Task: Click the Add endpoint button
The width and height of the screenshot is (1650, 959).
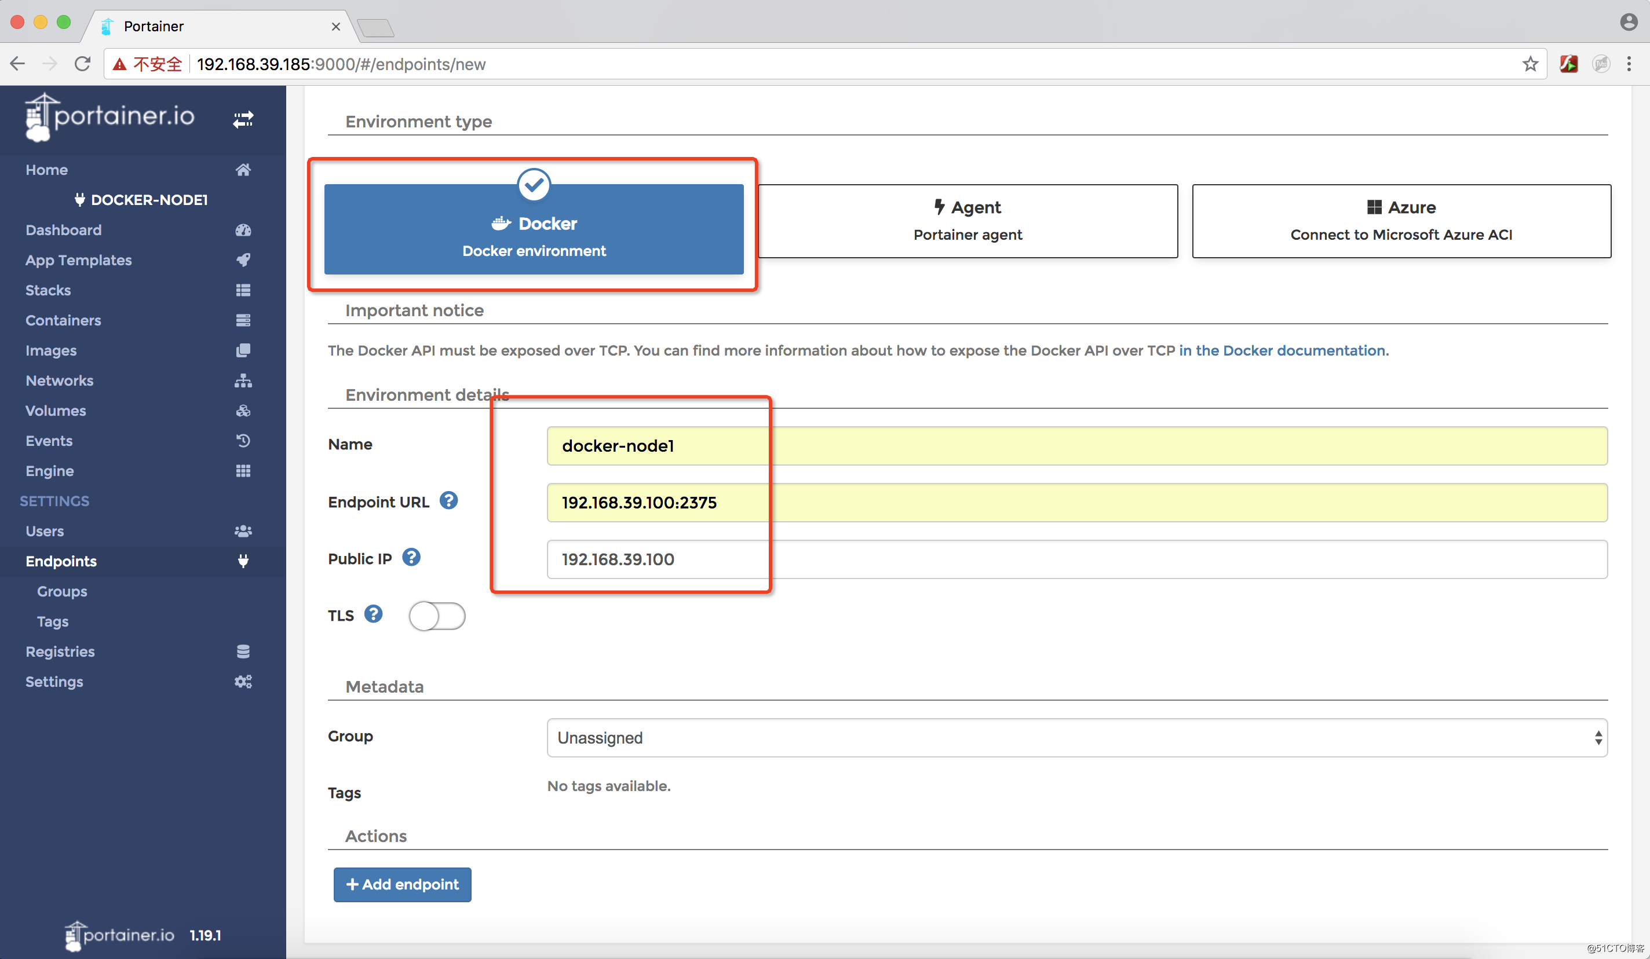Action: (x=402, y=884)
